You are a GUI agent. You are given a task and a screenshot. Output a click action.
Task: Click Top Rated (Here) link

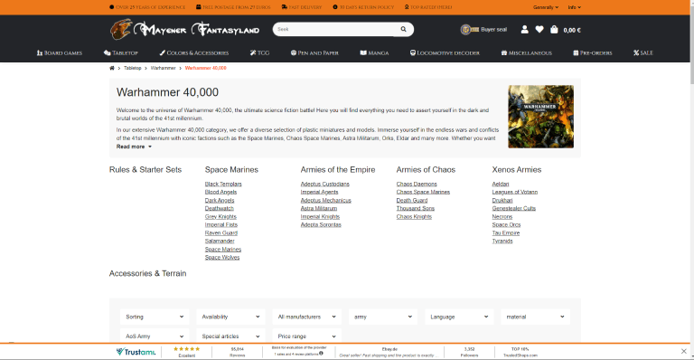pos(428,7)
